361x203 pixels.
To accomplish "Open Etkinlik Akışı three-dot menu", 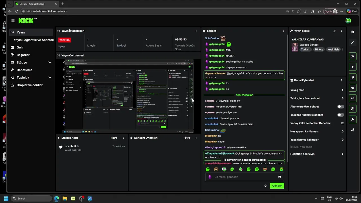I will 123,138.
